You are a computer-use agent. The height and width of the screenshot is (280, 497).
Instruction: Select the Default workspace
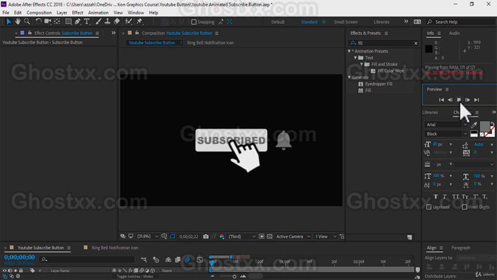coord(278,22)
